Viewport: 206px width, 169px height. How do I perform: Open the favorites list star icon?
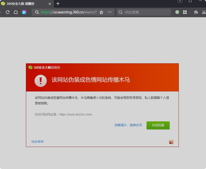[x=196, y=12]
